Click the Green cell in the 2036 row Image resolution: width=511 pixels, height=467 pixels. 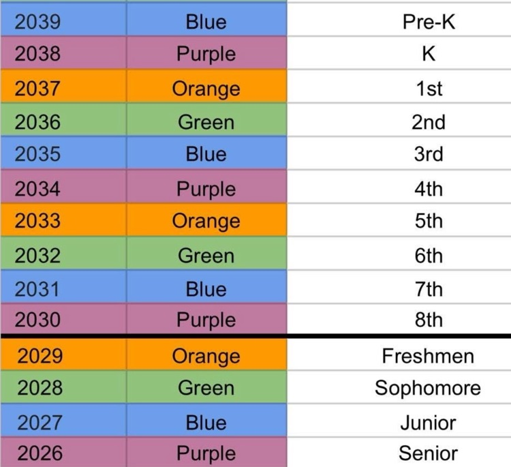coord(206,122)
